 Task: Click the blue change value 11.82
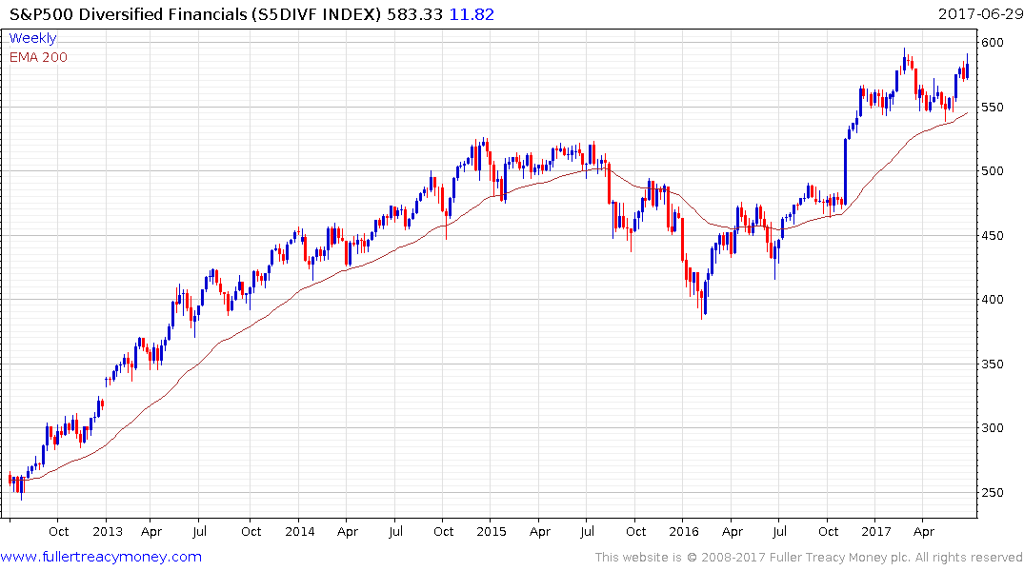click(472, 14)
